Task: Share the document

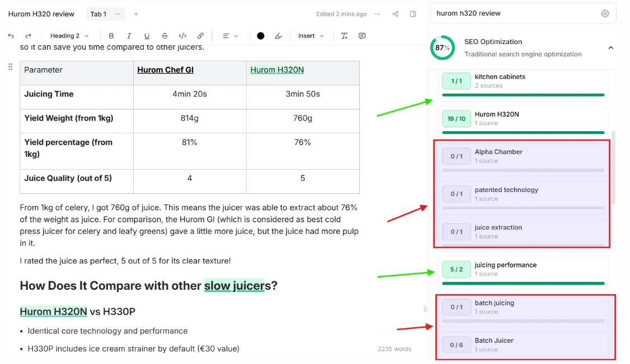Action: coord(396,14)
